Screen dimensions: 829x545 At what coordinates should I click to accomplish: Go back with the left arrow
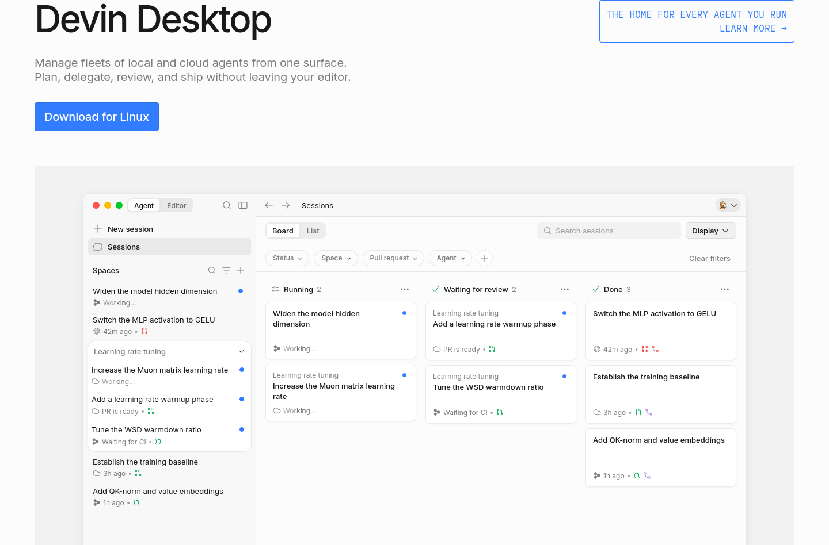pyautogui.click(x=269, y=205)
